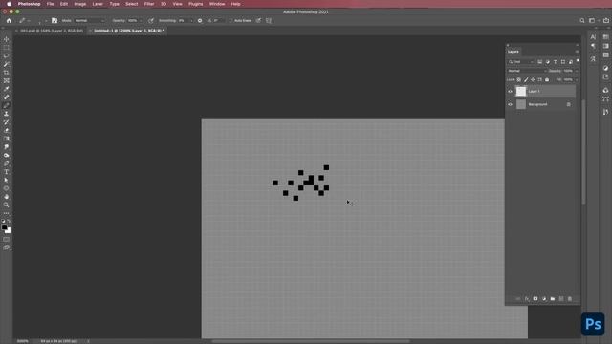Open layer Fill dropdown arrow
612x344 pixels.
tap(576, 80)
